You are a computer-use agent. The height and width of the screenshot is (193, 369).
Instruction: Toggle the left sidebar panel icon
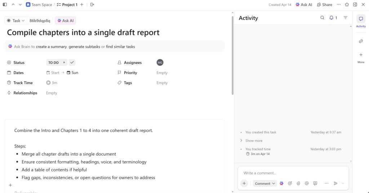tap(5, 4)
